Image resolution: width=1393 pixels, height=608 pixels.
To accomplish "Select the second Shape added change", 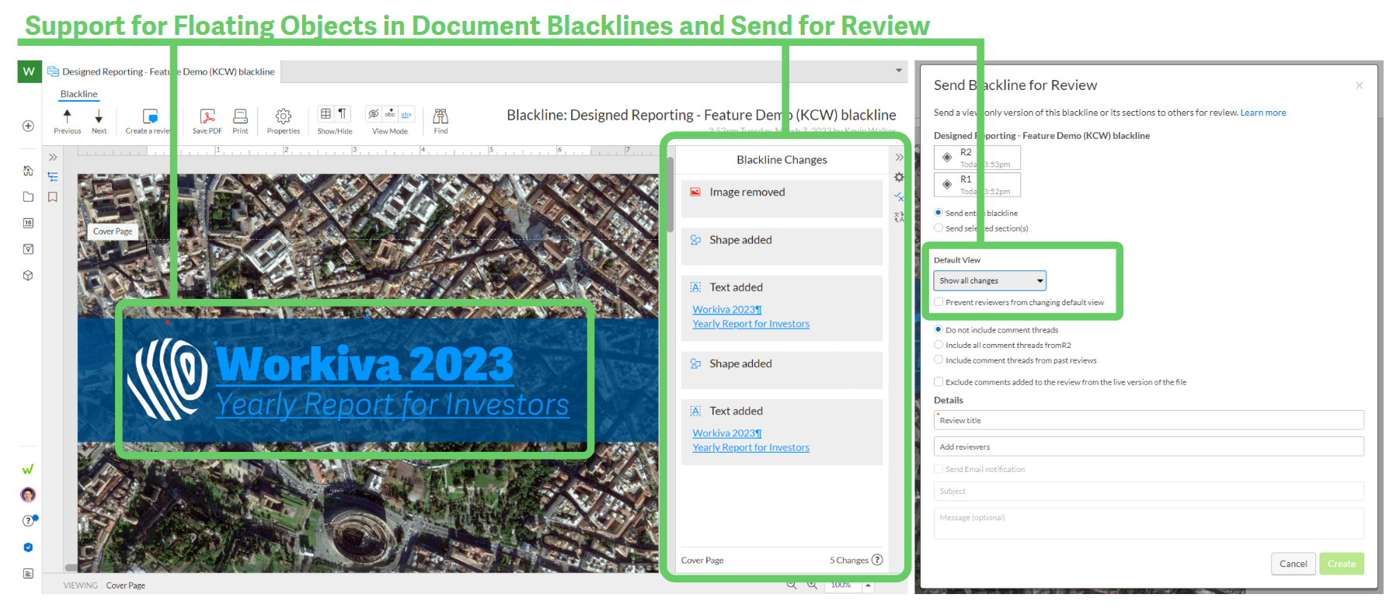I will [x=782, y=370].
